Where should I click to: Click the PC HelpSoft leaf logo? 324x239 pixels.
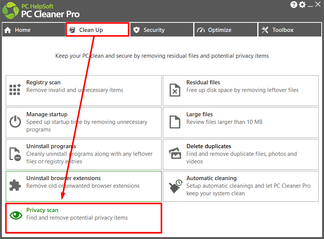click(x=10, y=11)
